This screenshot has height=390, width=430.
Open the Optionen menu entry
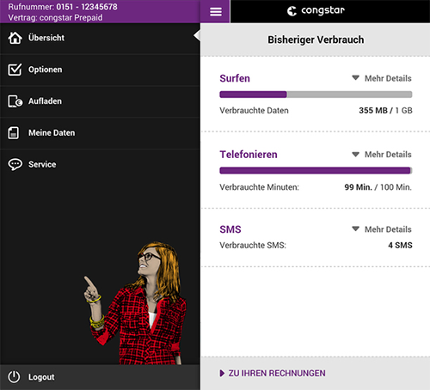(100, 70)
